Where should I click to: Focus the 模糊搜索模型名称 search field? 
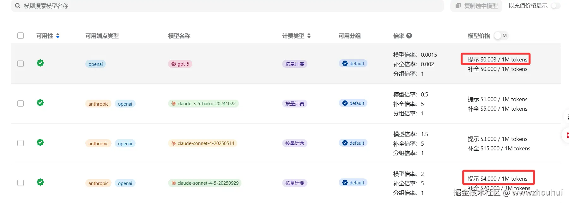click(221, 6)
